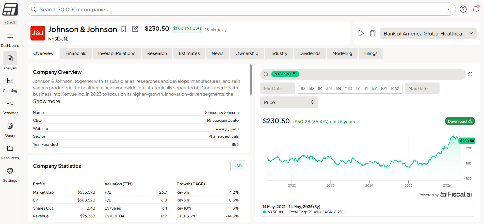Viewport: 484px width, 224px height.
Task: Open the Analysis sidebar icon
Action: (10, 58)
